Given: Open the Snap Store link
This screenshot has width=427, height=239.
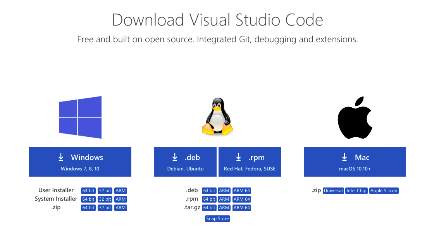Looking at the screenshot, I should click(x=217, y=218).
